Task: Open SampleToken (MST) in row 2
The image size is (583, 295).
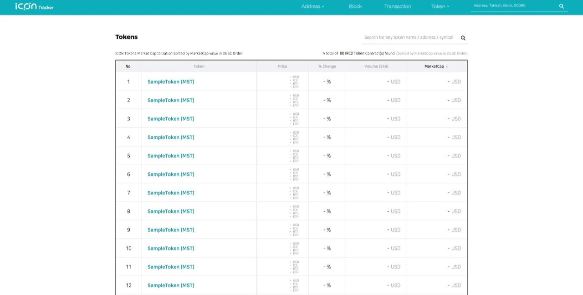Action: pyautogui.click(x=171, y=100)
